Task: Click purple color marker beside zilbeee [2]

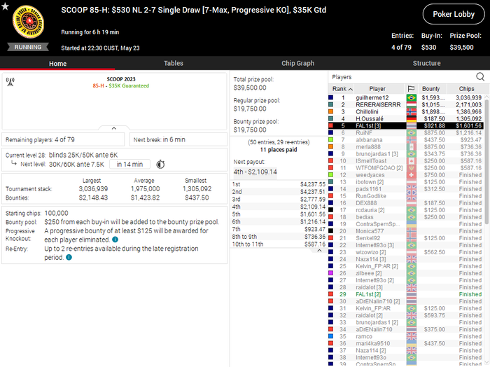Action: click(x=330, y=273)
